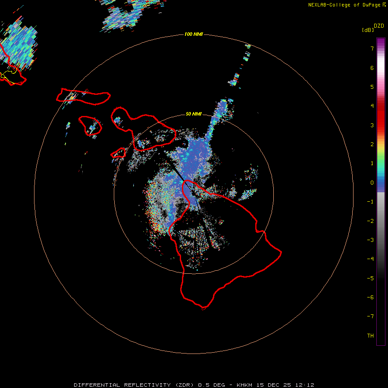Click the DZD label above the color scale
Image resolution: width=388 pixels, height=388 pixels.
click(379, 26)
